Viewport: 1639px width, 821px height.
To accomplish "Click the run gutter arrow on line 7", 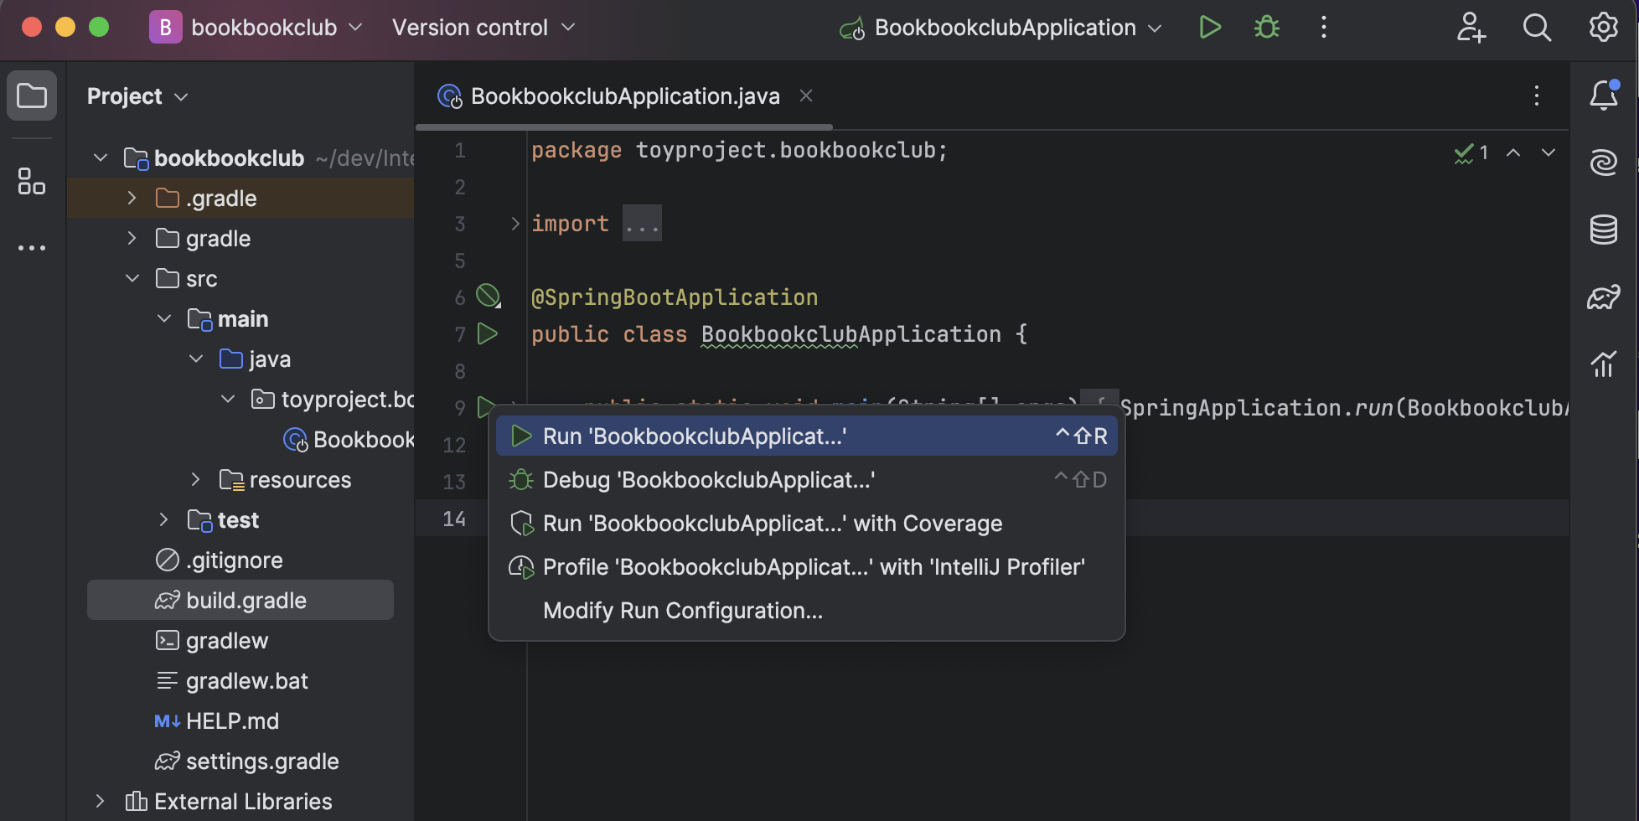I will (487, 333).
